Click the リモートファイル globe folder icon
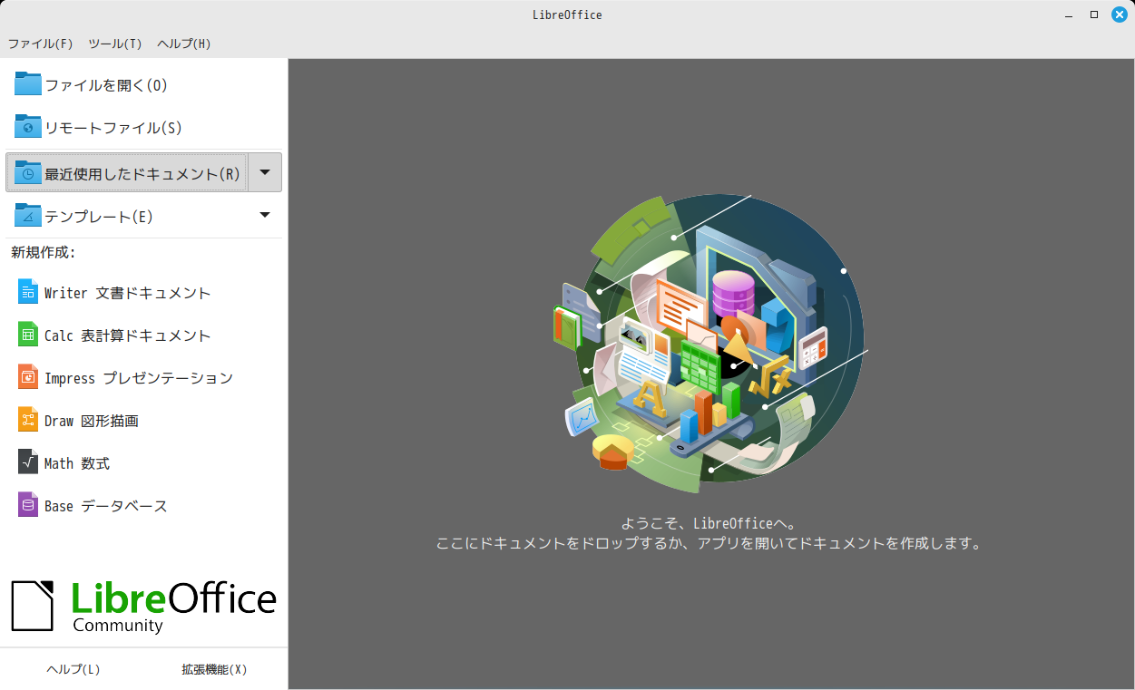This screenshot has width=1135, height=690. pyautogui.click(x=28, y=127)
